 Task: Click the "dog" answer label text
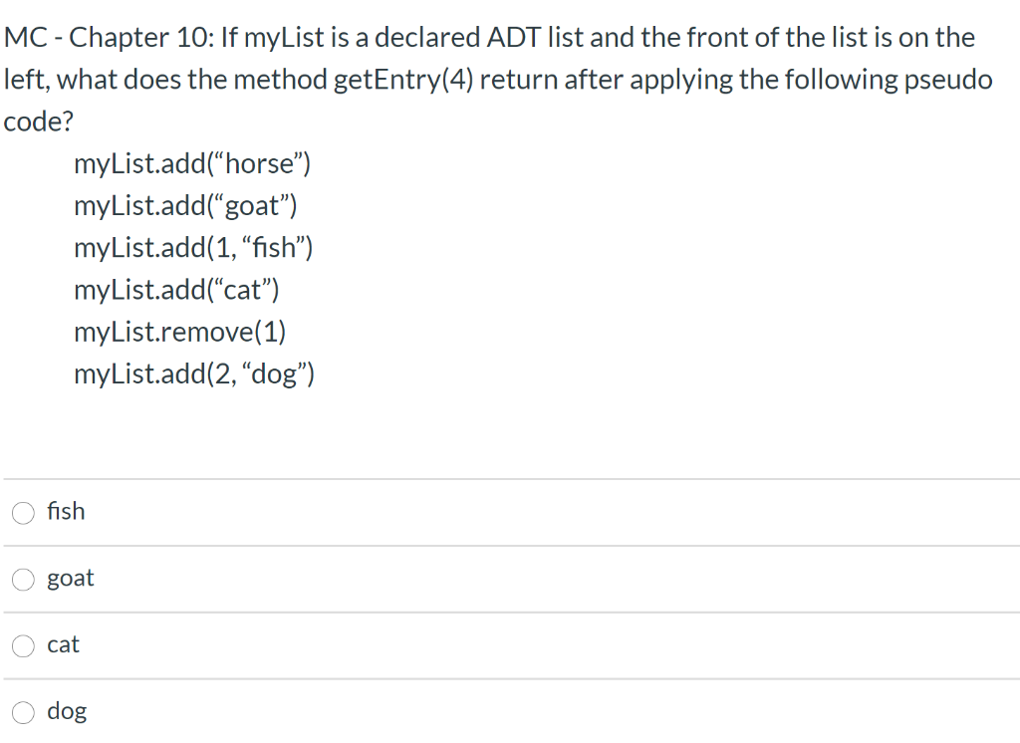(67, 711)
